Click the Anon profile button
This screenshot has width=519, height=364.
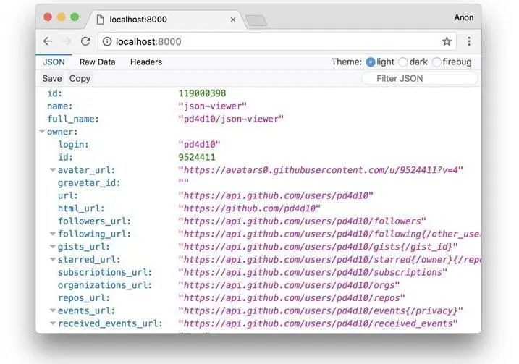click(463, 17)
